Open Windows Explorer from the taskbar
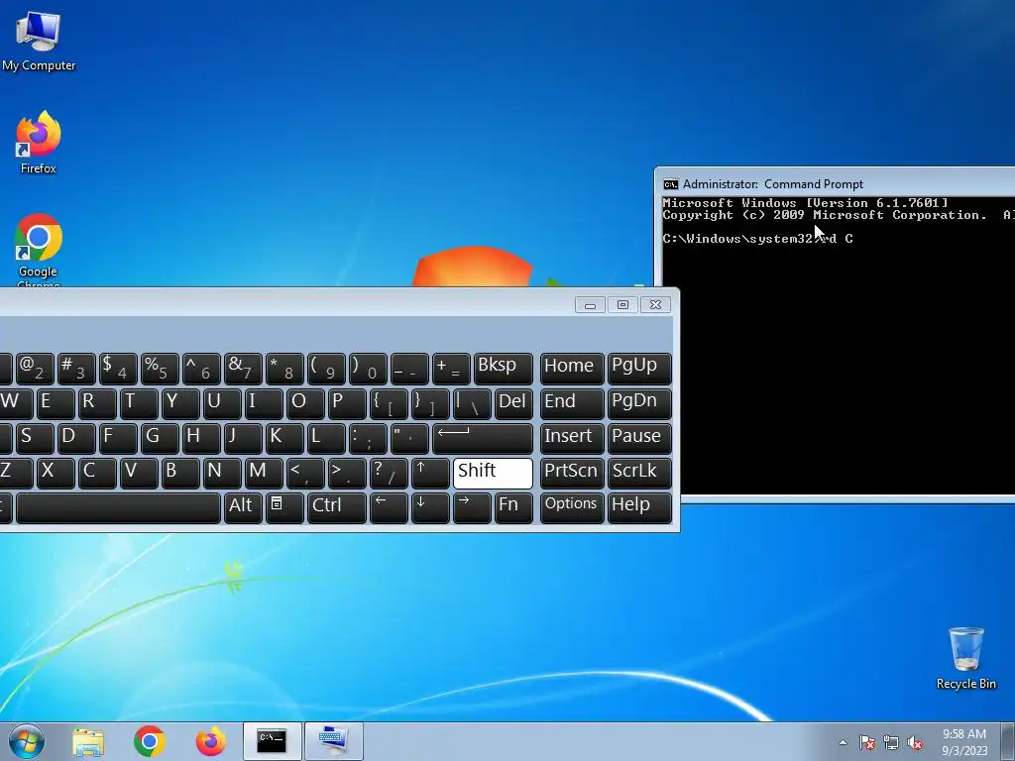 click(88, 741)
